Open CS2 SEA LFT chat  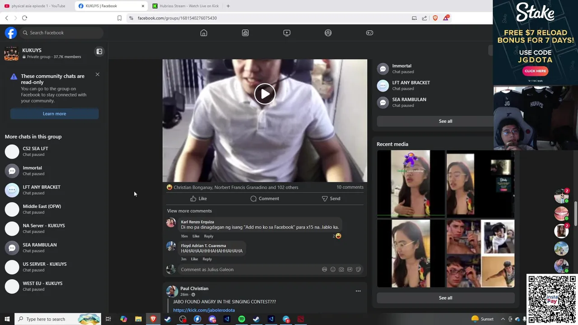pos(54,151)
